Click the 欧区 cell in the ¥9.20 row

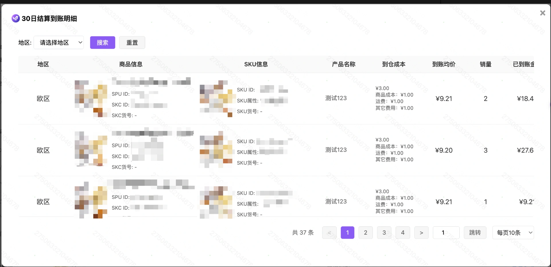point(43,150)
